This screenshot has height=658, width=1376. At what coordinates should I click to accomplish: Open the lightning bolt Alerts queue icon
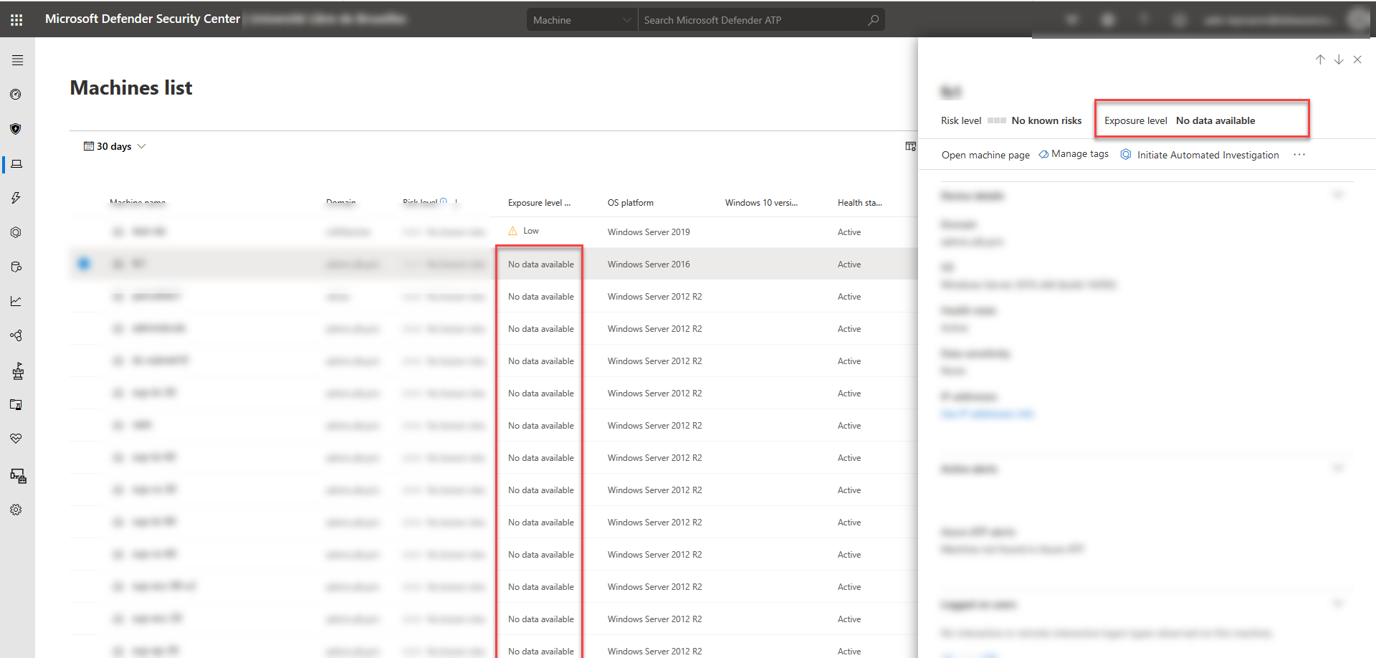click(16, 198)
